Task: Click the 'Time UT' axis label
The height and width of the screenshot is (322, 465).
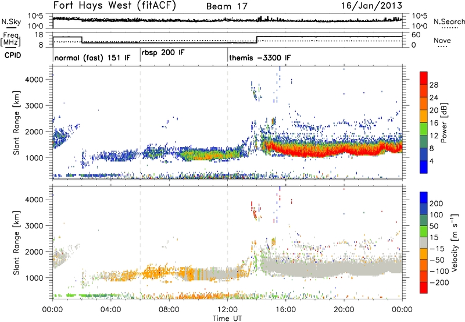Action: click(x=227, y=319)
